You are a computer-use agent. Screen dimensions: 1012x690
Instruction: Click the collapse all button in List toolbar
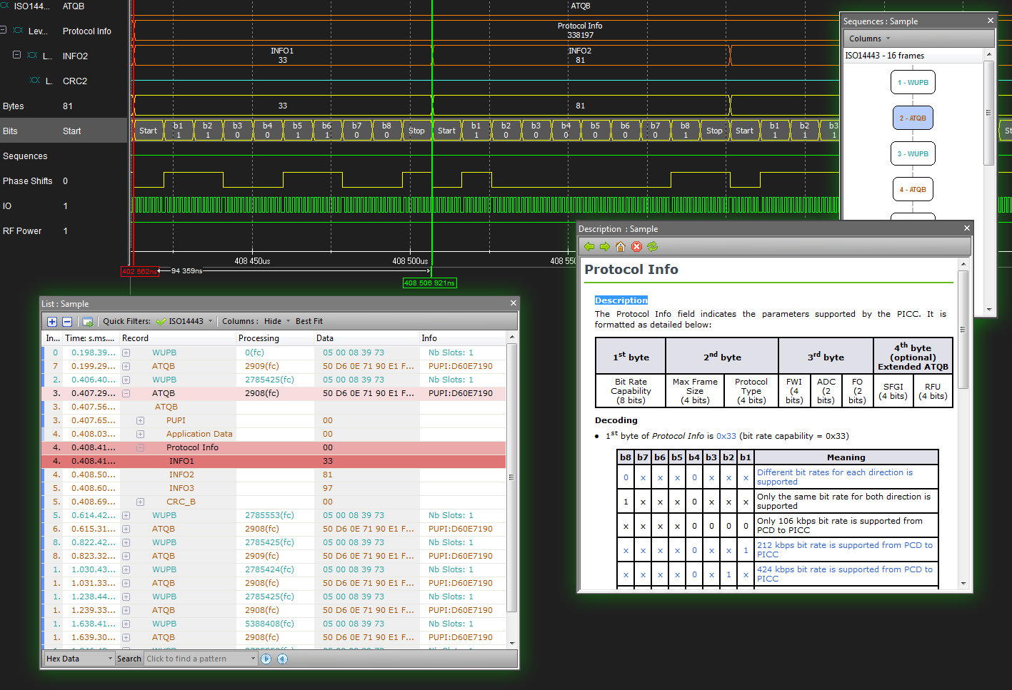pos(67,322)
